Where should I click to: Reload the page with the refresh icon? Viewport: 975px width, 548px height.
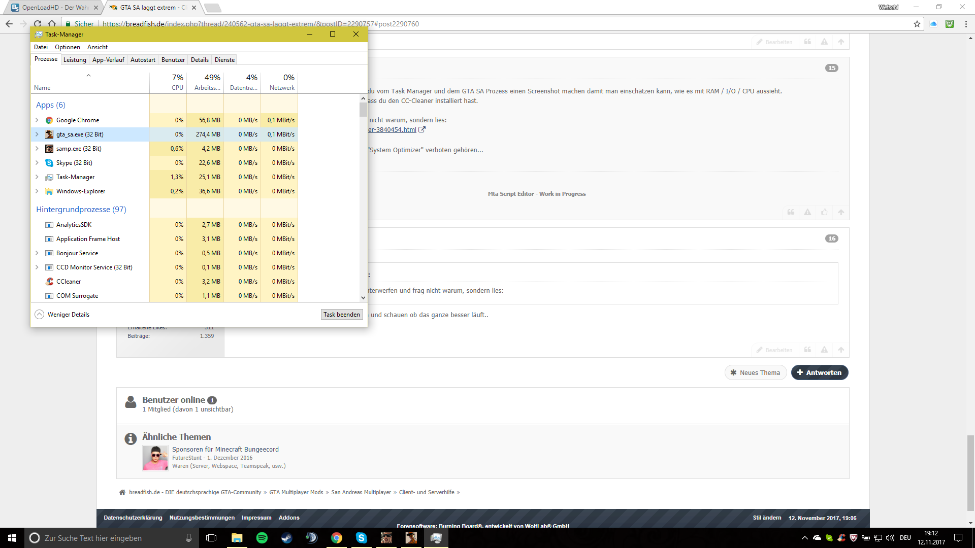point(38,24)
